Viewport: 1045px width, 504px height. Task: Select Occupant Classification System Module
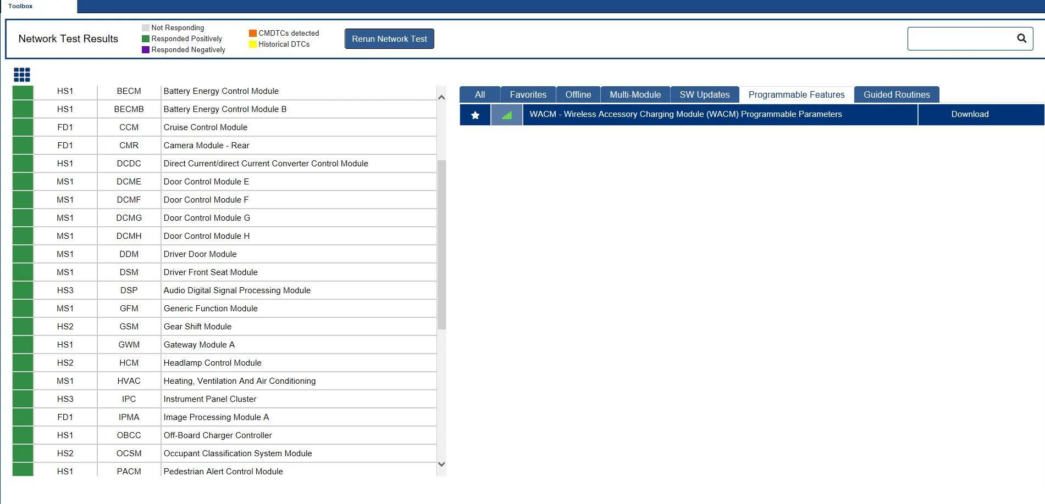pyautogui.click(x=224, y=453)
